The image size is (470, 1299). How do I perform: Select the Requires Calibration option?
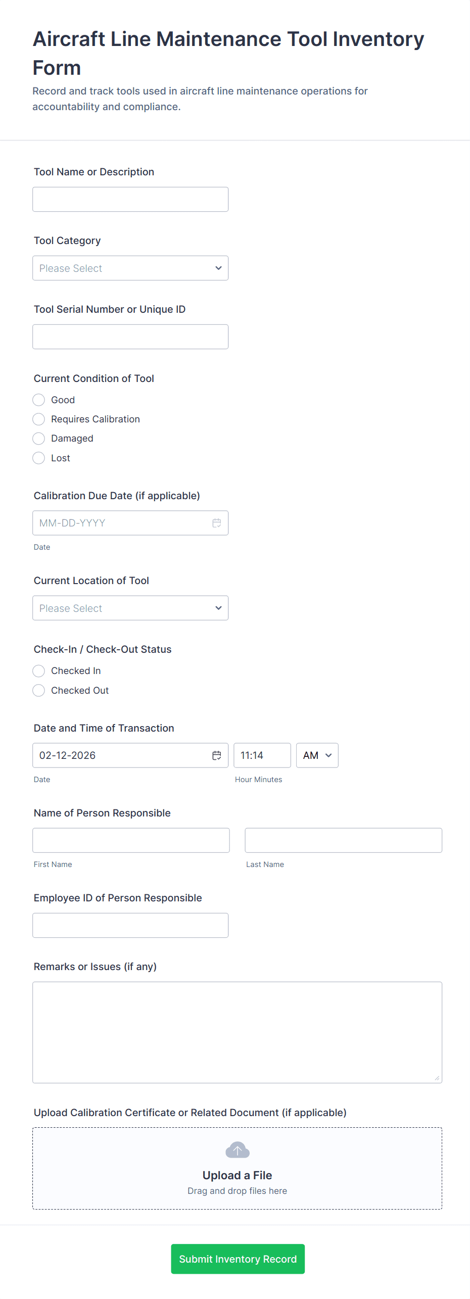pos(39,419)
